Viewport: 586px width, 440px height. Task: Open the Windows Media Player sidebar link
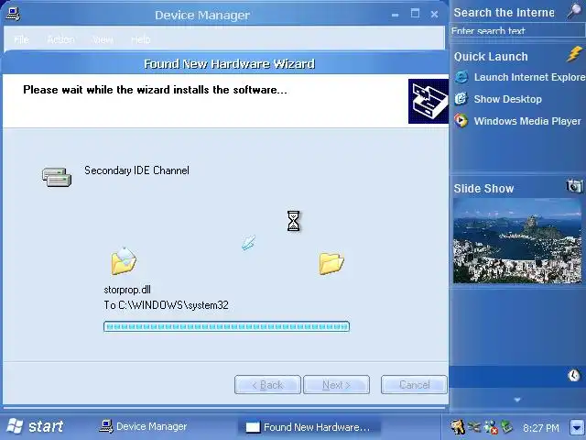[x=527, y=121]
